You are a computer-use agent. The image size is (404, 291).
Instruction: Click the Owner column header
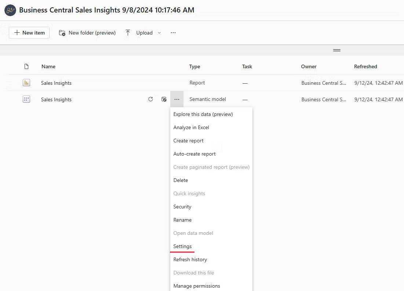(x=309, y=66)
